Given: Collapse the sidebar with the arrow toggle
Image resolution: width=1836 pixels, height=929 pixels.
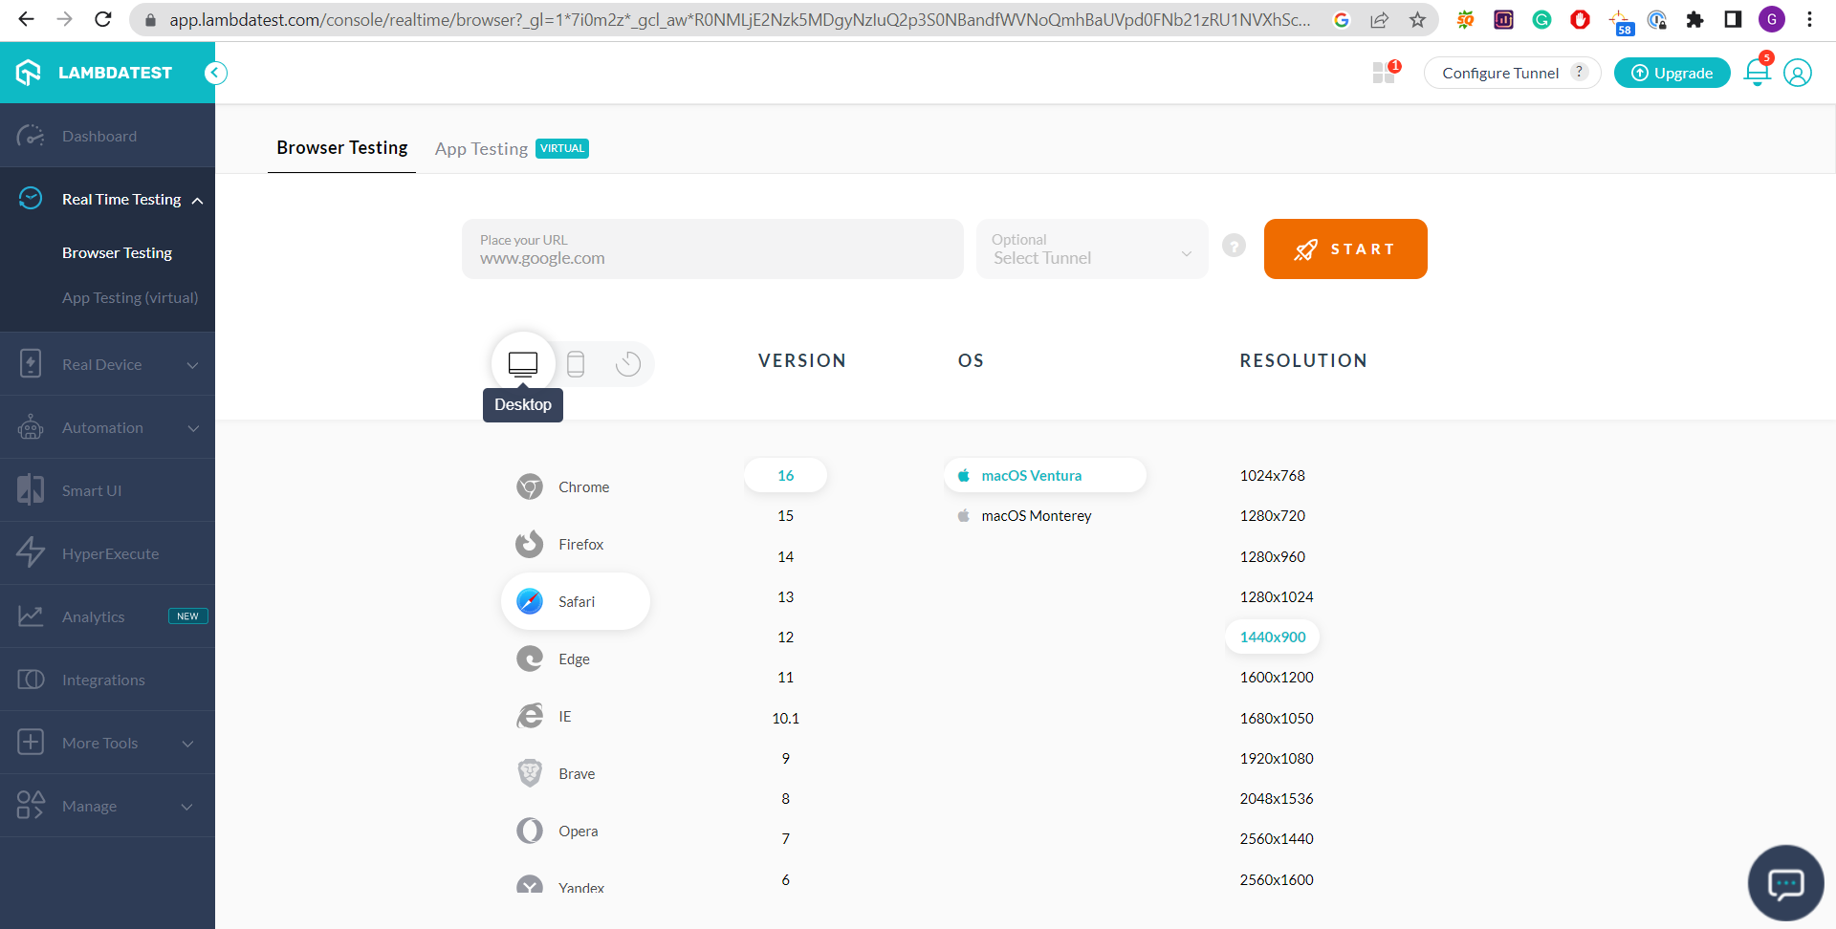Looking at the screenshot, I should tap(216, 73).
